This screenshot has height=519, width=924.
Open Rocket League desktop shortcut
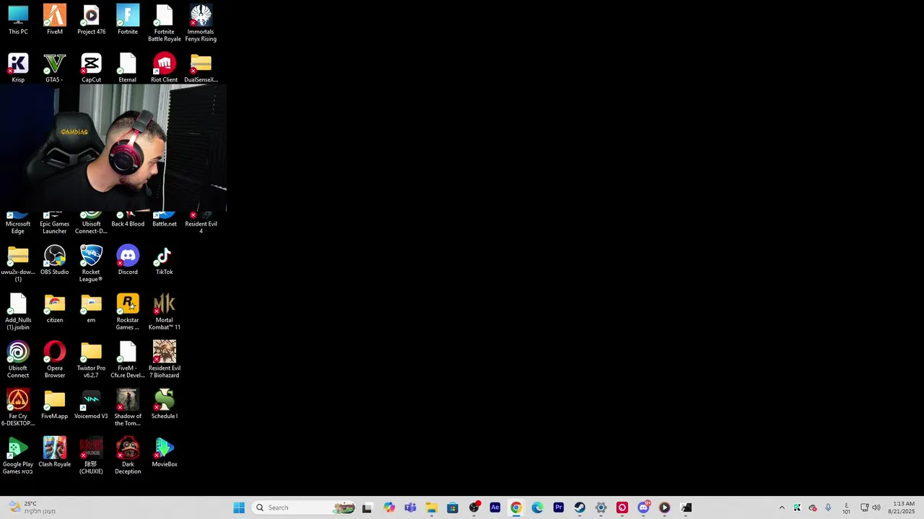(x=91, y=264)
